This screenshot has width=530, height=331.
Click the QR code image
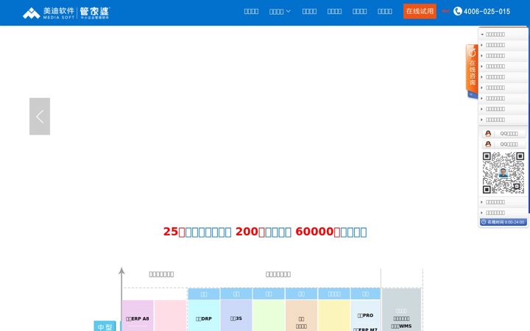tap(503, 173)
